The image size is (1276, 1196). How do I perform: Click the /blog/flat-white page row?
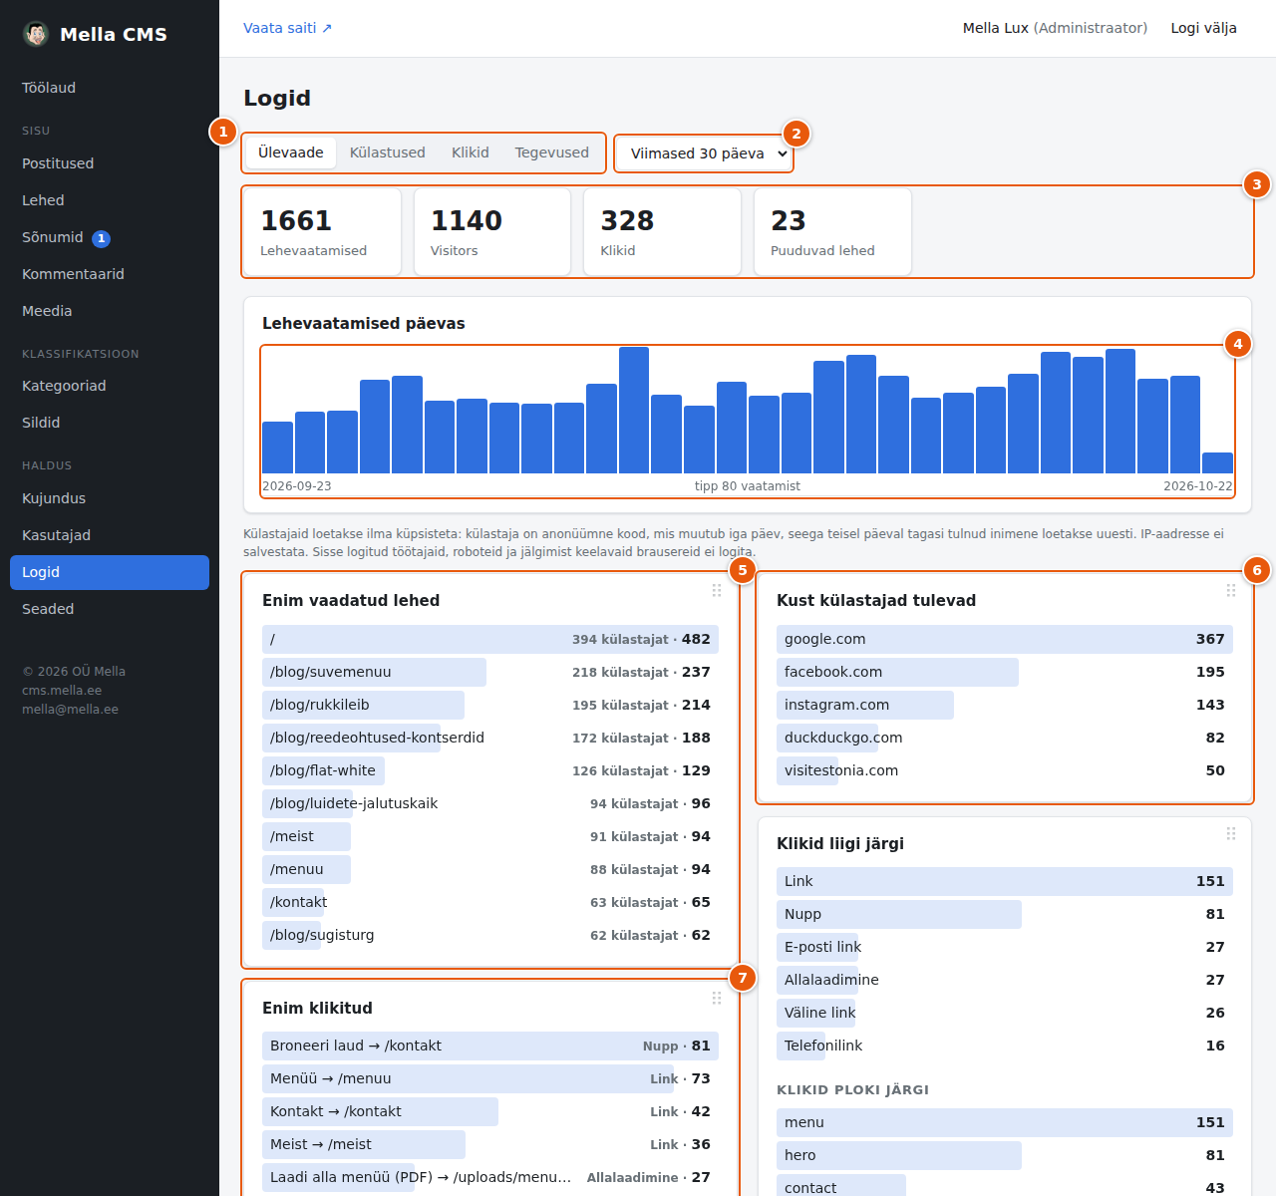490,770
